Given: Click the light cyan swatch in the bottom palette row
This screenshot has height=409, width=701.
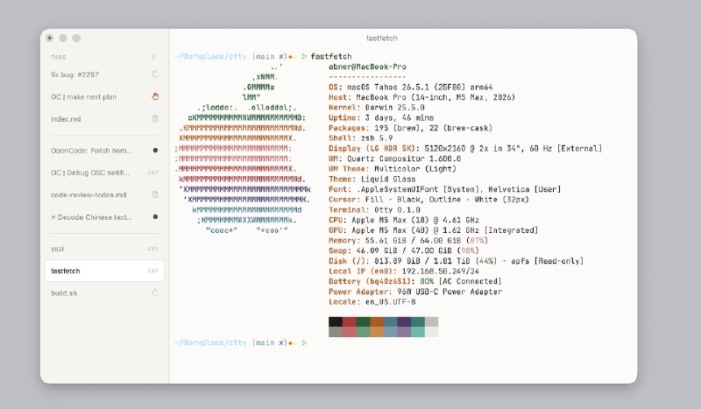Looking at the screenshot, I should (x=418, y=332).
